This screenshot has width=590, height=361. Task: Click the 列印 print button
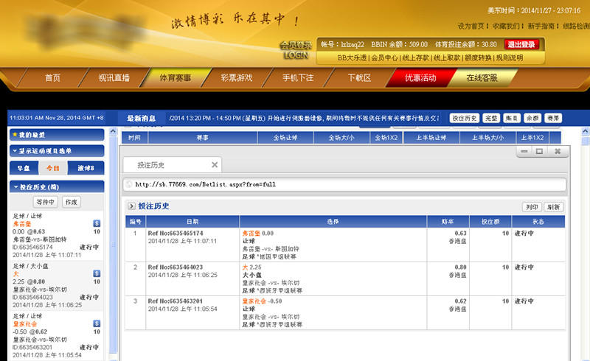[x=532, y=207]
